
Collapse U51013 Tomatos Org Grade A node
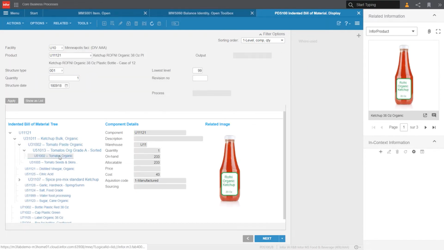[x=24, y=150]
